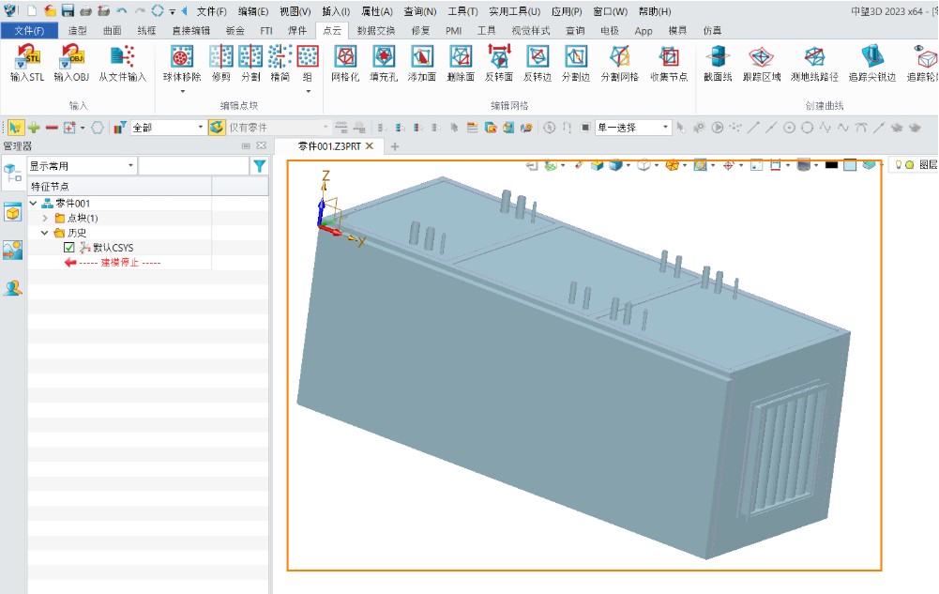Screen dimensions: 939x594
Task: Open the 单一选择 selection mode dropdown
Action: (x=666, y=127)
